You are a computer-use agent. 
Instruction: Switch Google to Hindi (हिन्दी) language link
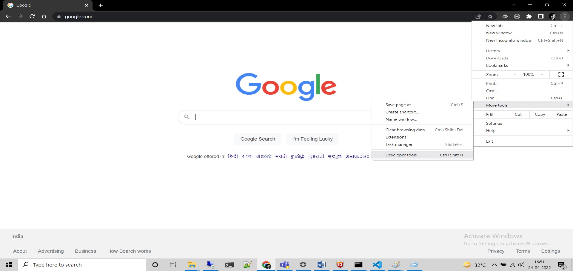pyautogui.click(x=233, y=156)
